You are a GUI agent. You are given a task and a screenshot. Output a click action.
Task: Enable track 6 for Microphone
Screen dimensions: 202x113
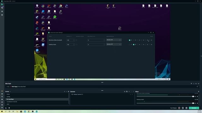click(x=150, y=40)
